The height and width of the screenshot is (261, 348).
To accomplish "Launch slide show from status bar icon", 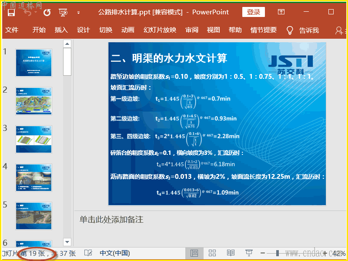I will 249,253.
